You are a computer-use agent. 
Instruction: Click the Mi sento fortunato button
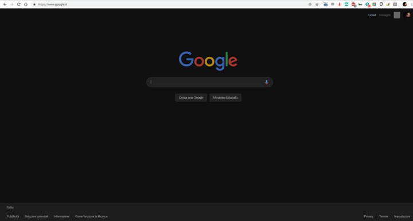(225, 98)
